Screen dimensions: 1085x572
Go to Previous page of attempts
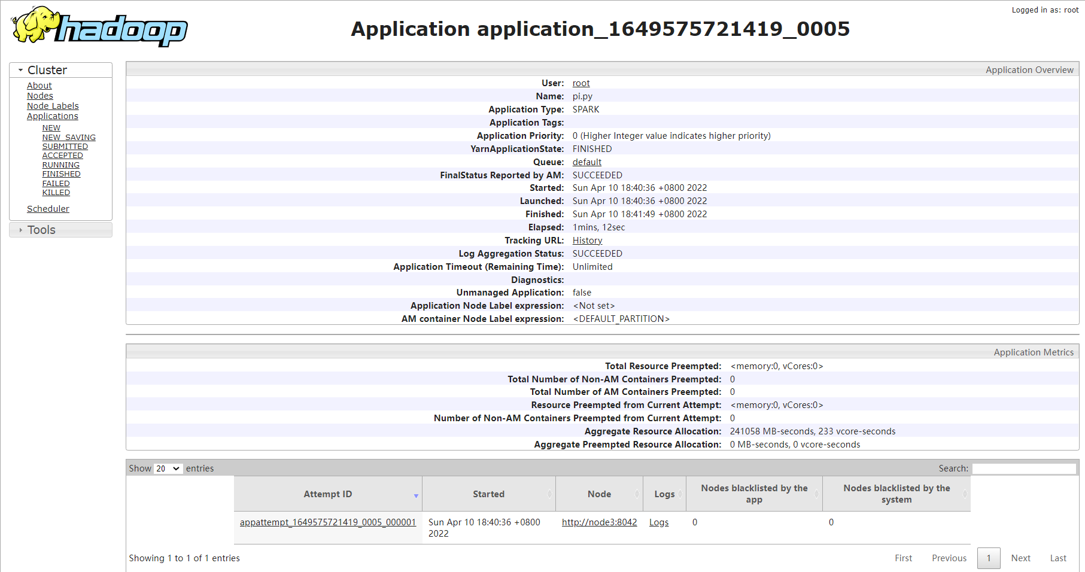pos(949,558)
